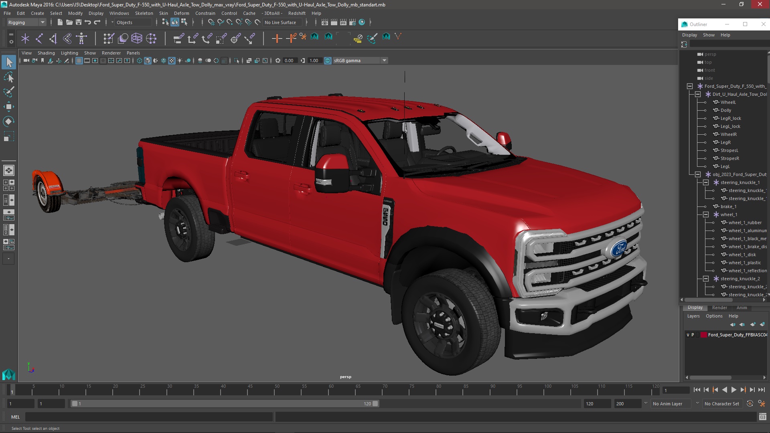Viewport: 770px width, 433px height.
Task: Select WheelL node in Outliner
Action: pos(728,102)
